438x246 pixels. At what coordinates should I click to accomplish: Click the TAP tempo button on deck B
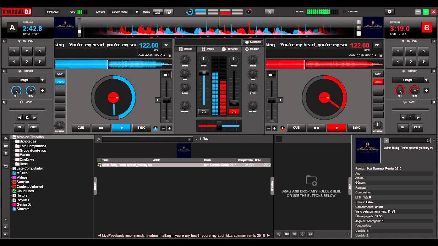coord(377,45)
